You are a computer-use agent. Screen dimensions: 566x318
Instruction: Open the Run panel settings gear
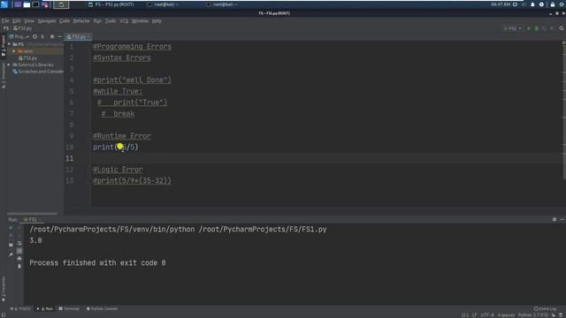555,220
